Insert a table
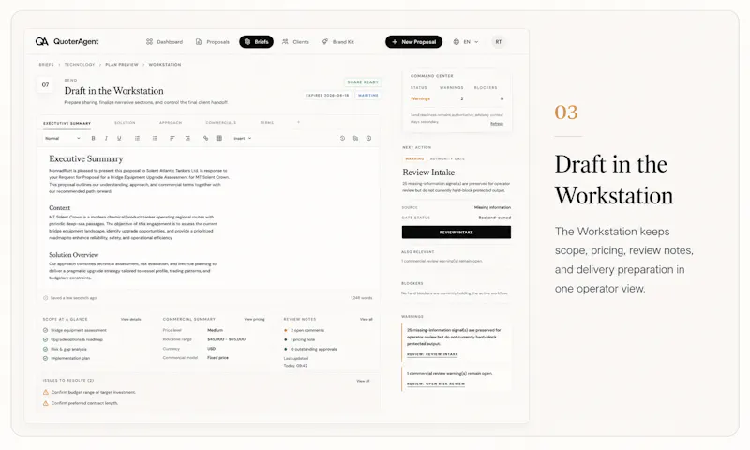This screenshot has height=450, width=750. pyautogui.click(x=219, y=138)
